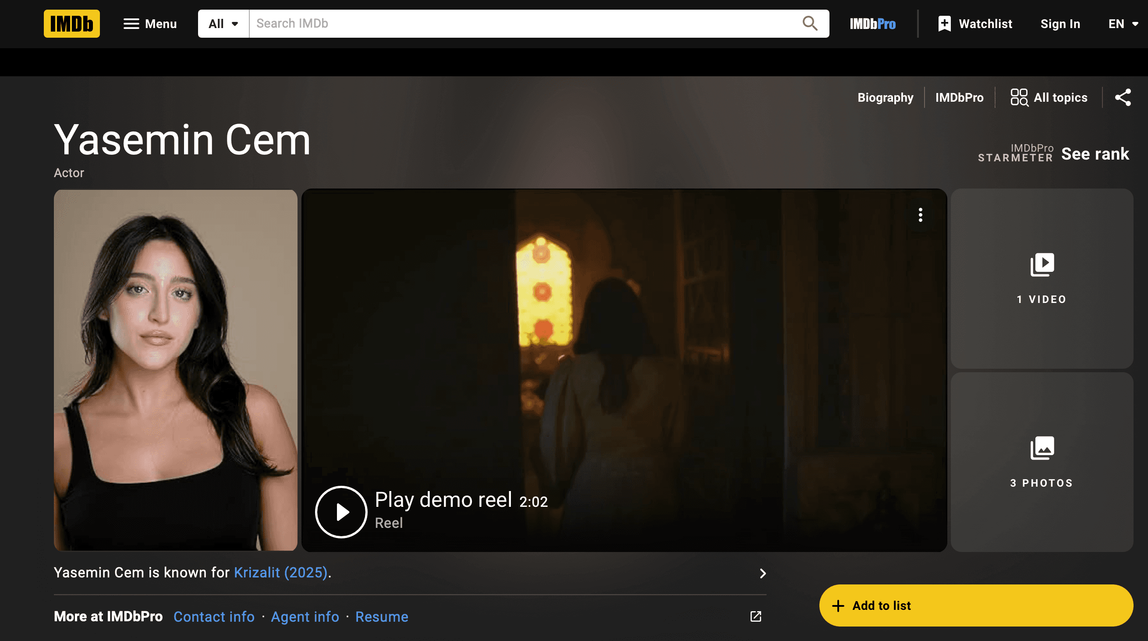Expand the All search category dropdown

click(223, 24)
